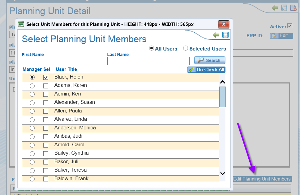The width and height of the screenshot is (300, 195).
Task: Click the delete document icon in background
Action: 293,8
